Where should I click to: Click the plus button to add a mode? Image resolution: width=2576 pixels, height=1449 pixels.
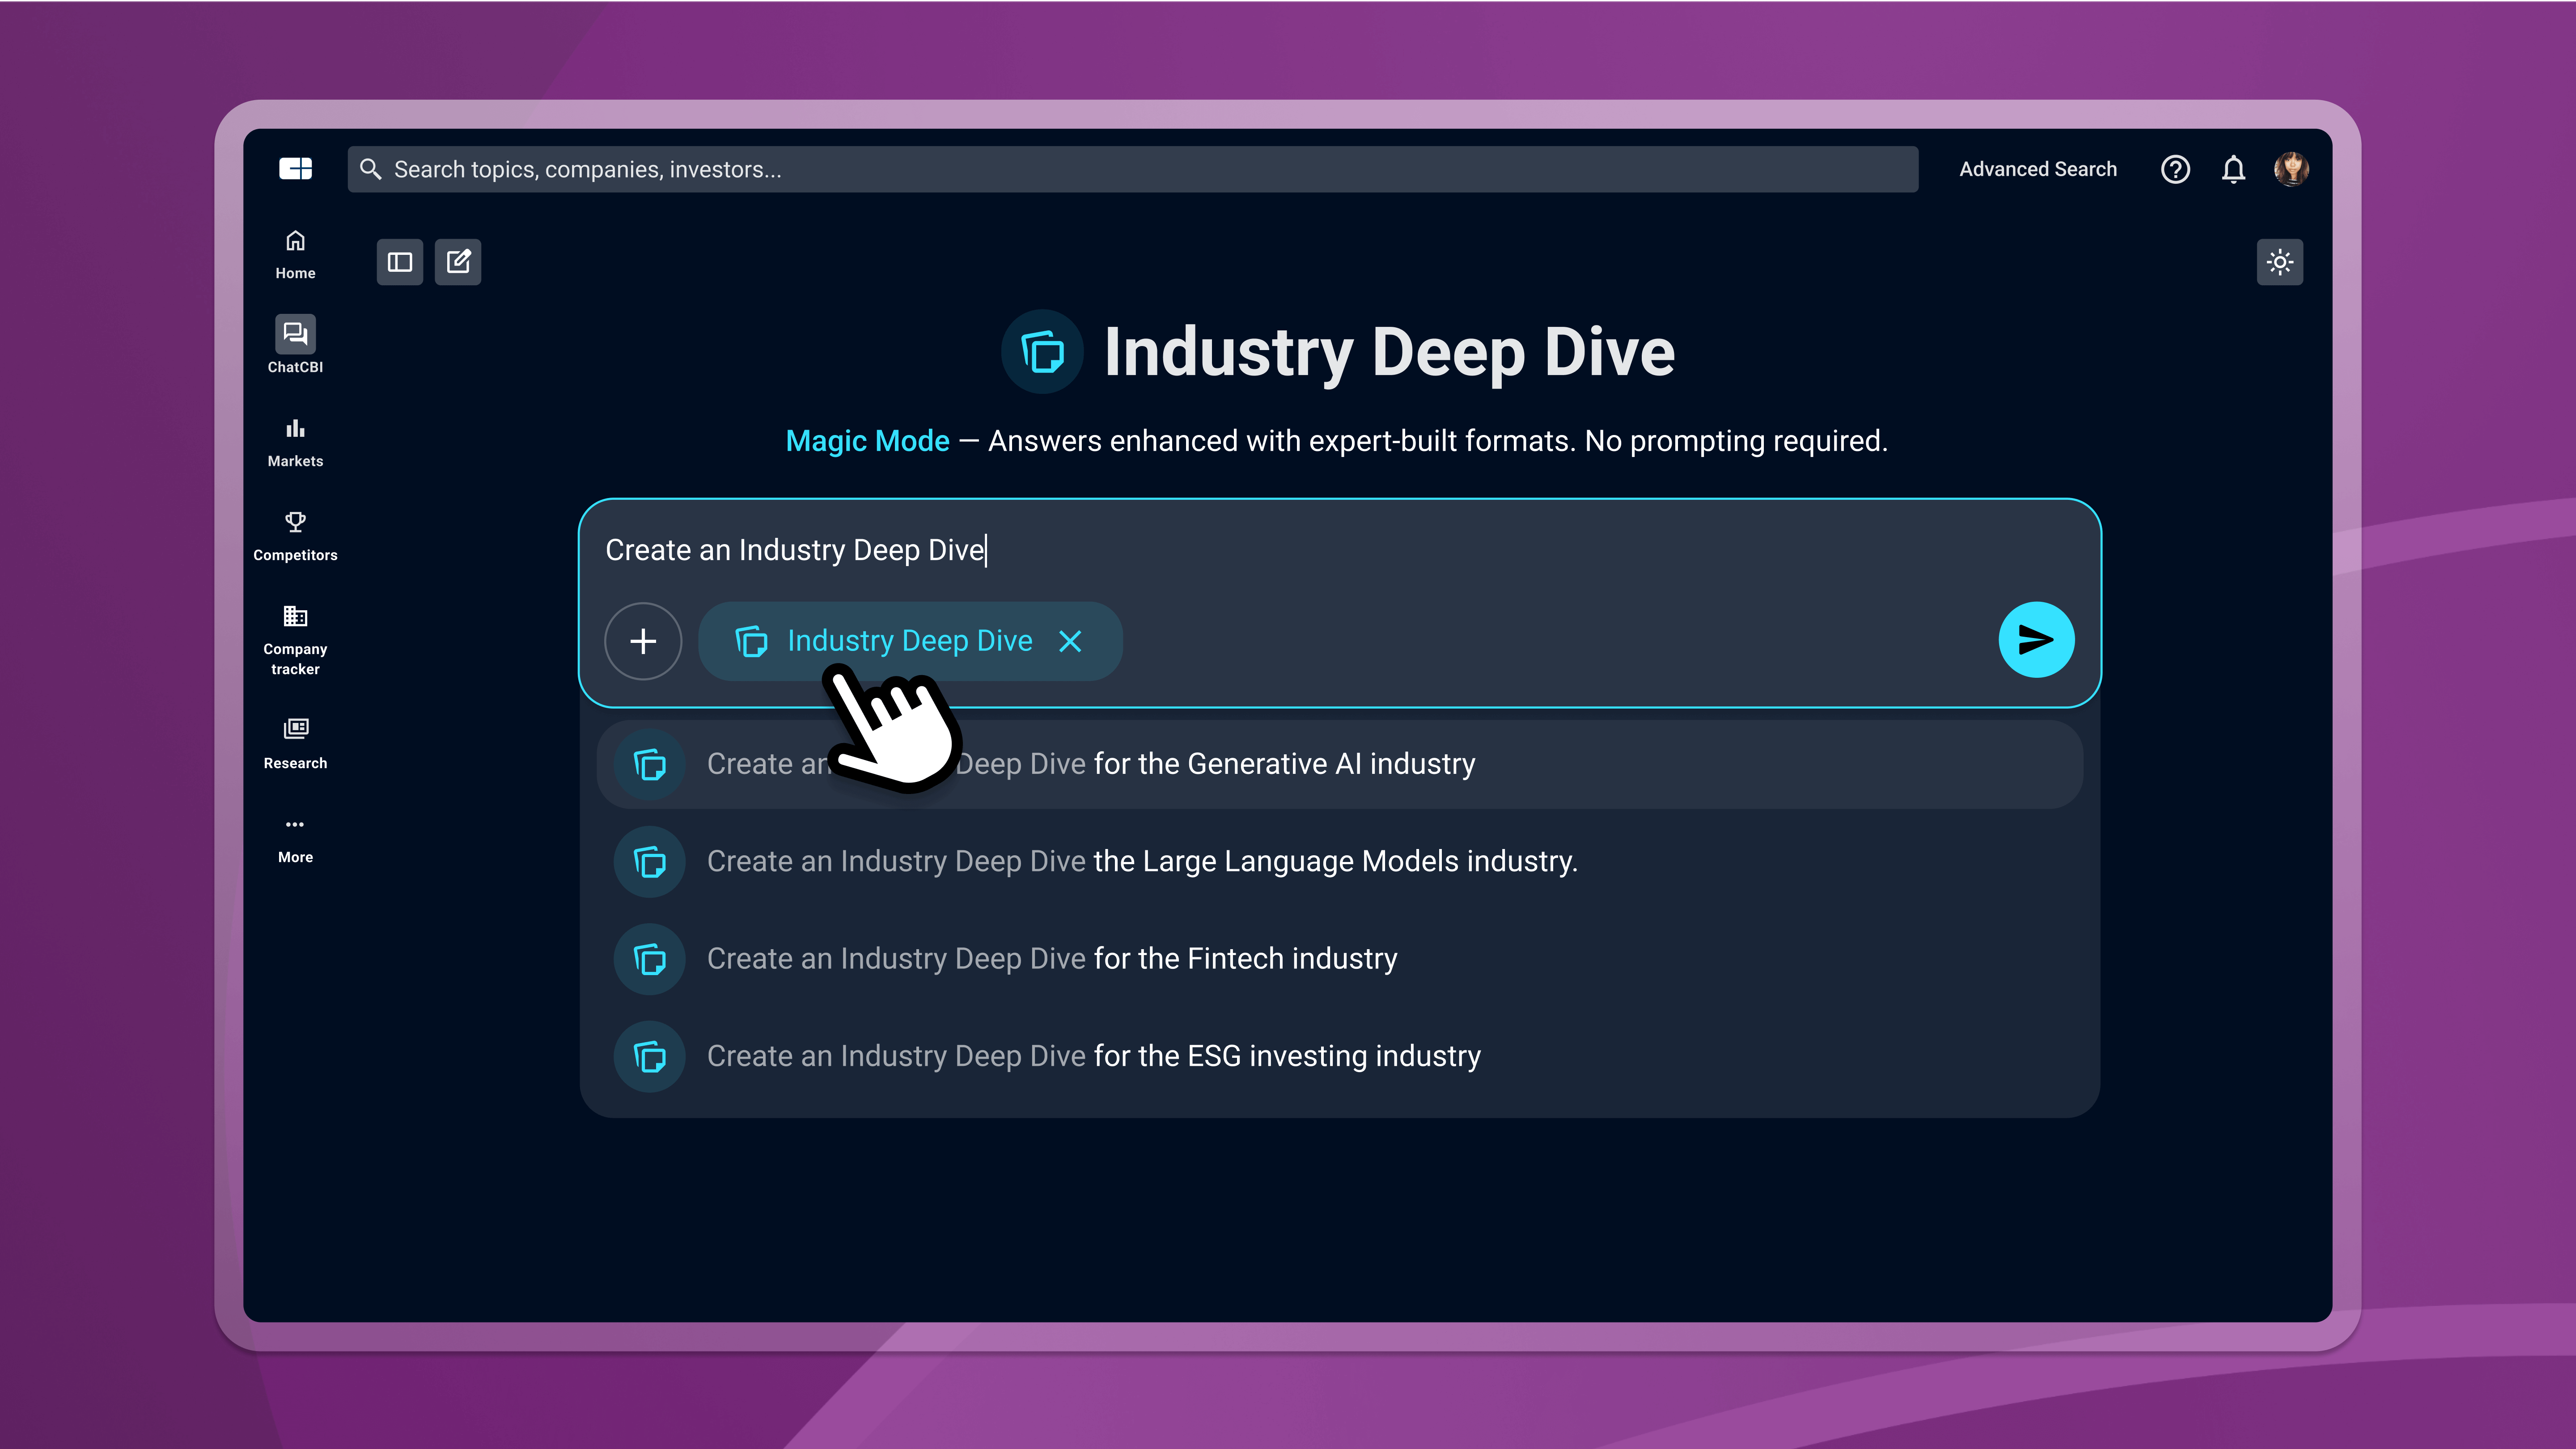pyautogui.click(x=643, y=641)
